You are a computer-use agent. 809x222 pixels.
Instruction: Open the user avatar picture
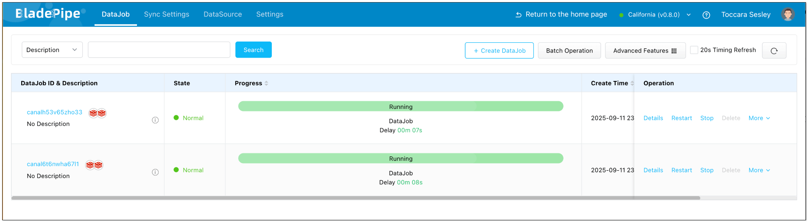pyautogui.click(x=787, y=14)
